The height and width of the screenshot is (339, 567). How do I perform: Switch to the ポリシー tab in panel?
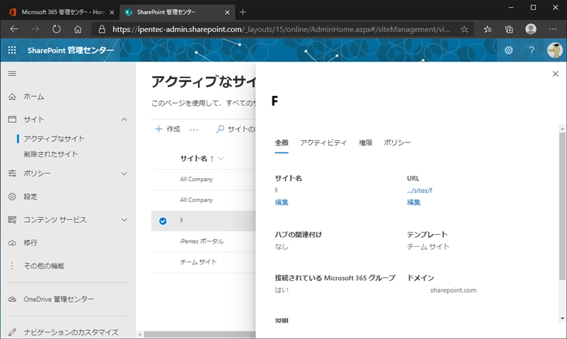tap(397, 142)
